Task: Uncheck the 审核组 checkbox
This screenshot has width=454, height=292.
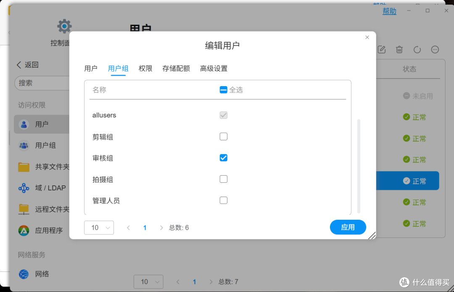Action: click(x=223, y=158)
